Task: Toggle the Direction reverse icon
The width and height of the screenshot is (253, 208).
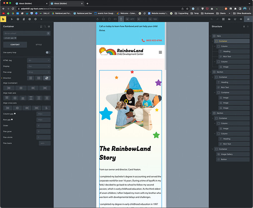Action: point(47,78)
